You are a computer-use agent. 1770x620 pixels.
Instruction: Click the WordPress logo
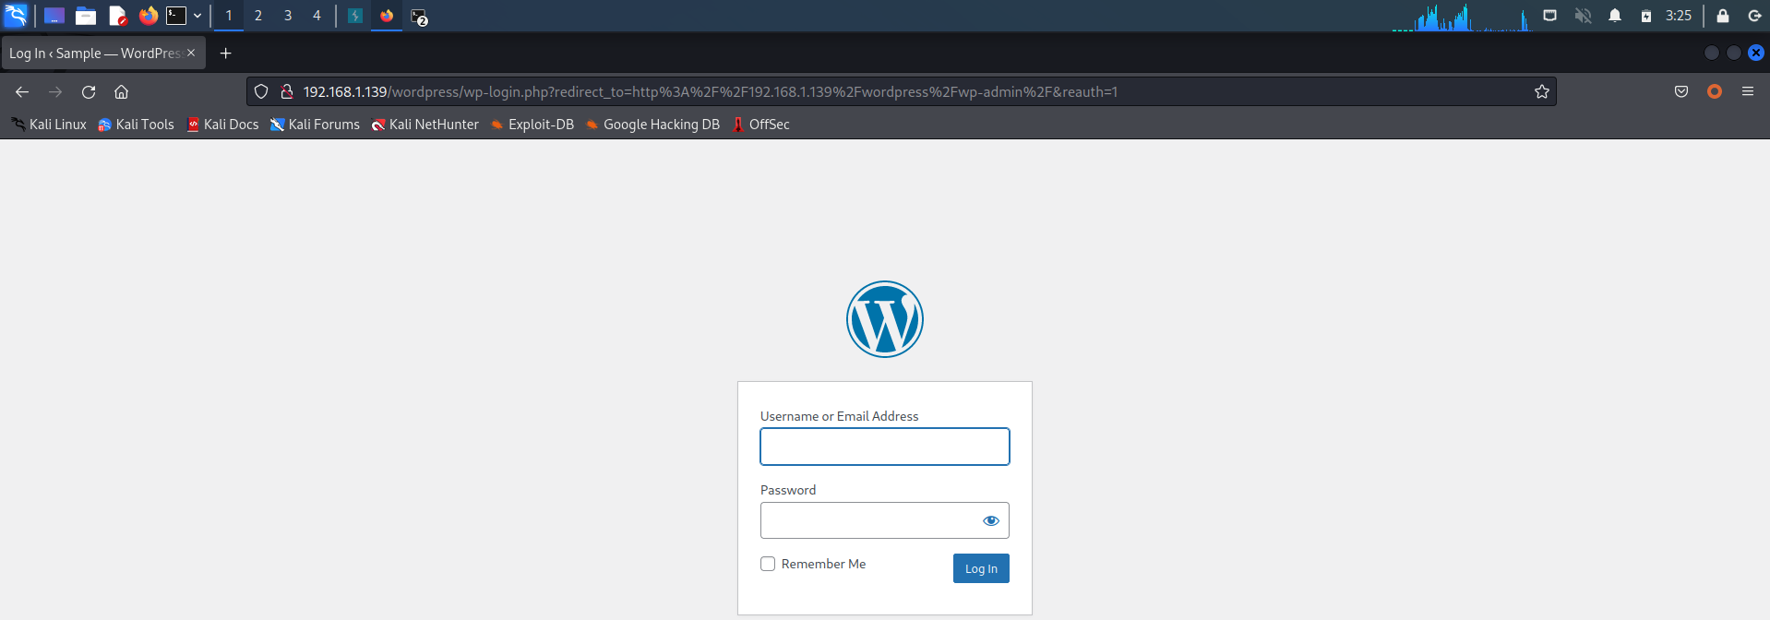[x=885, y=319]
